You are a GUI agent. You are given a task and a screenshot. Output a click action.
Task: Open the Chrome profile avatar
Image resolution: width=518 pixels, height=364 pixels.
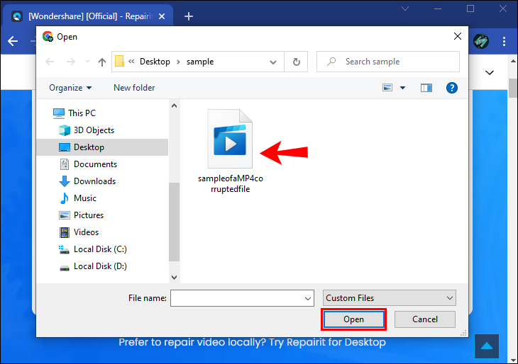tap(481, 41)
